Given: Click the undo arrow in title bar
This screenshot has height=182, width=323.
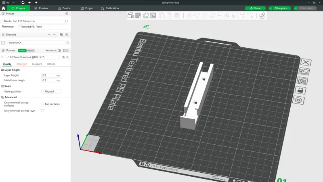Looking at the screenshot, I should (29, 2).
